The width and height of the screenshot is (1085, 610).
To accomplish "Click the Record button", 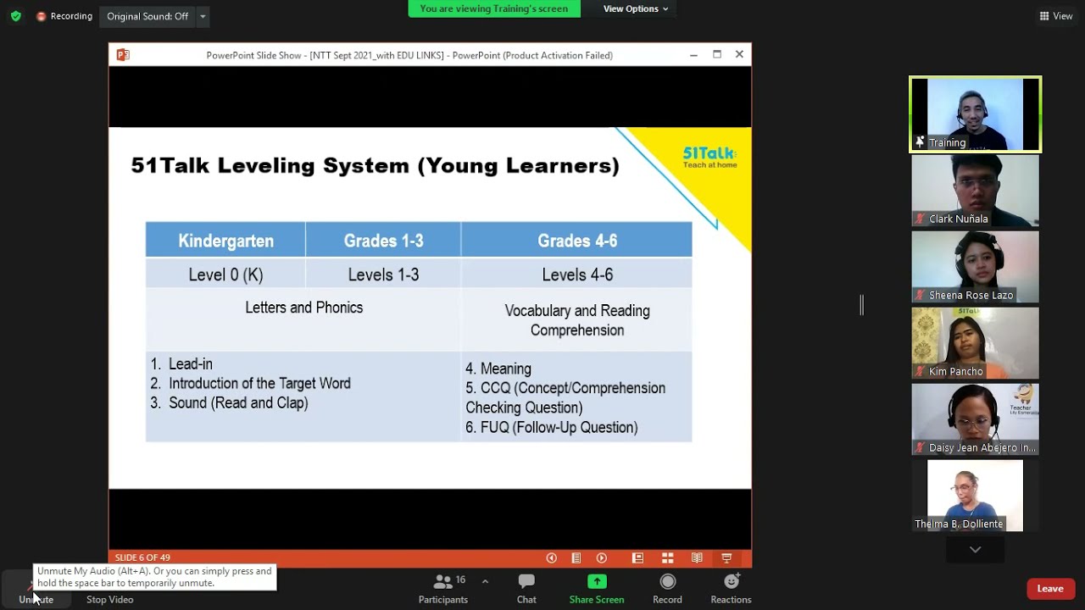I will point(667,589).
